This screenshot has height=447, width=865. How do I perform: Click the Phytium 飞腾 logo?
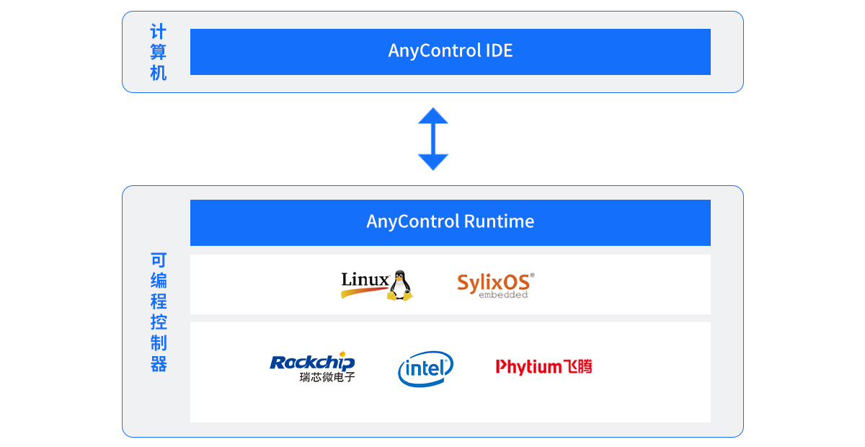pos(544,366)
